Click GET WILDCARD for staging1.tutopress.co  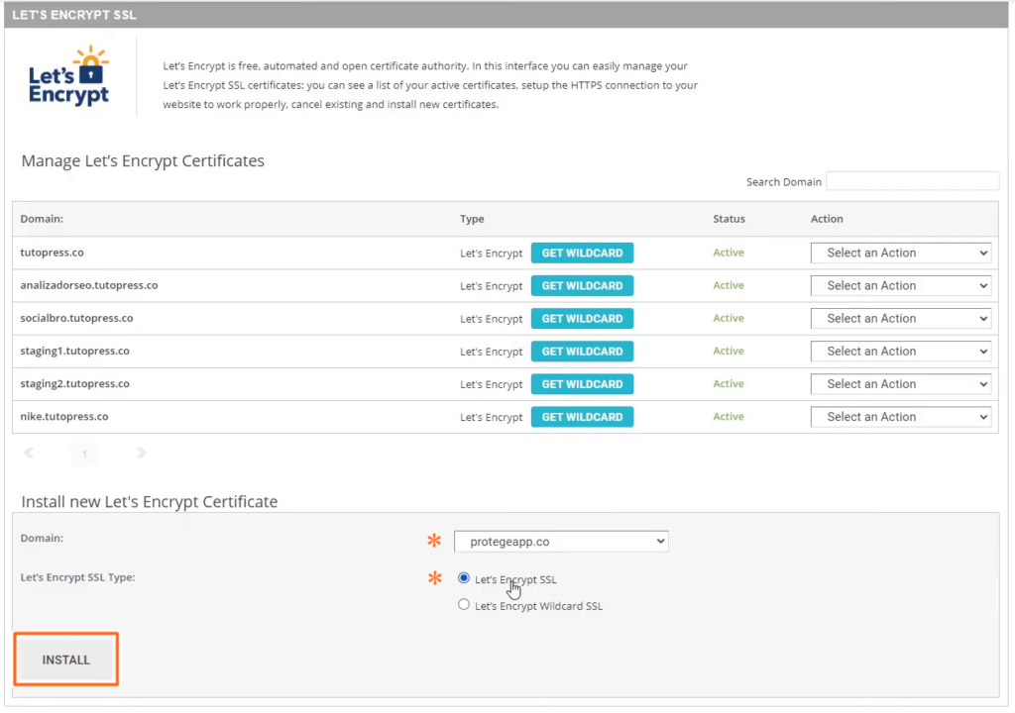click(582, 352)
